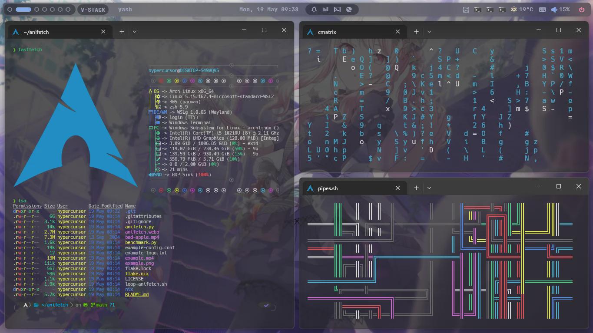The image size is (593, 333).
Task: Click the Arch icon on the pipes.sh tab
Action: click(x=310, y=188)
